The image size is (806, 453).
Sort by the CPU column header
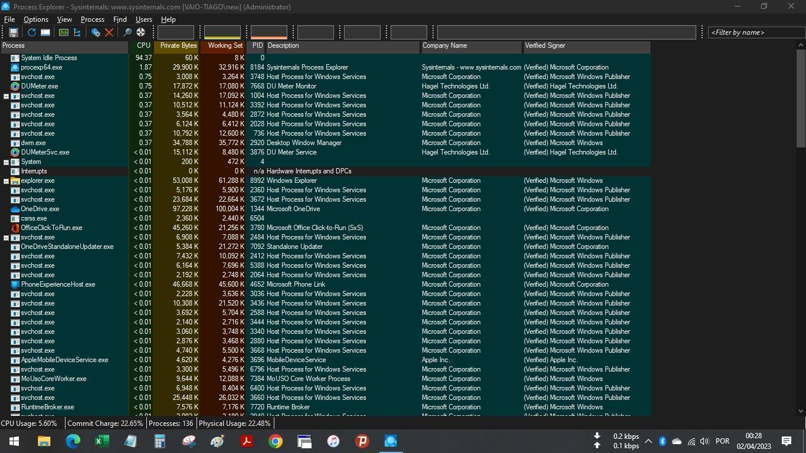click(x=142, y=46)
